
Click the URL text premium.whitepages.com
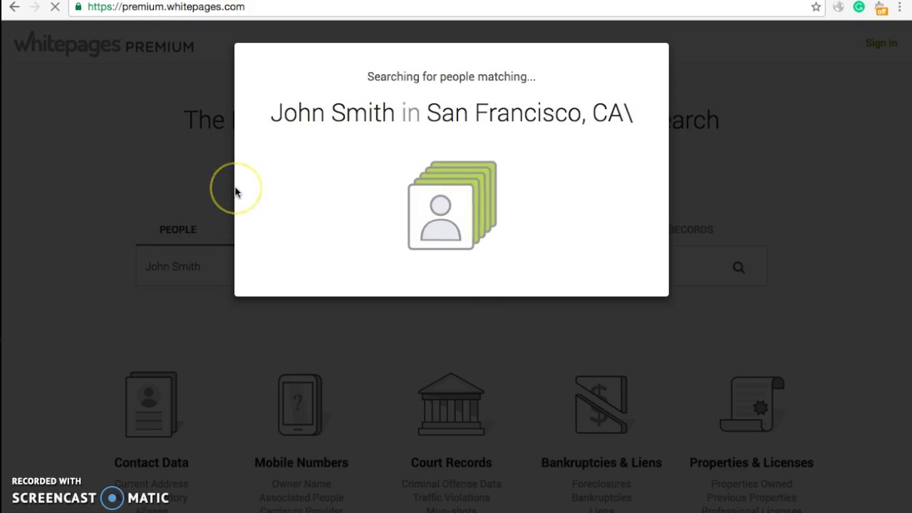click(x=166, y=7)
